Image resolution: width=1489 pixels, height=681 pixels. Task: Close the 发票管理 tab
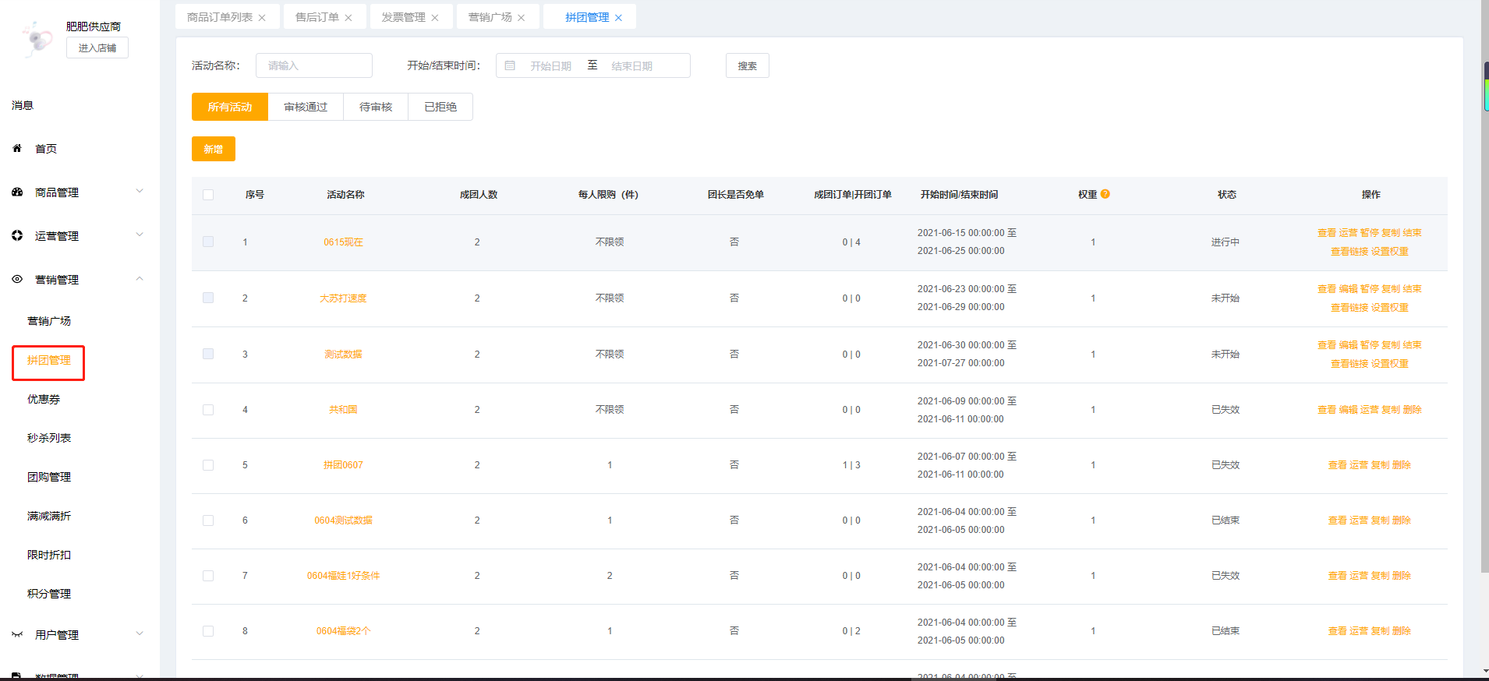435,18
